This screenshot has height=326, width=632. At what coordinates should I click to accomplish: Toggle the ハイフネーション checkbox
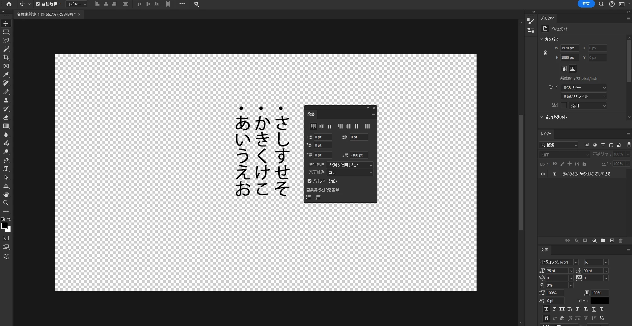[x=310, y=181]
